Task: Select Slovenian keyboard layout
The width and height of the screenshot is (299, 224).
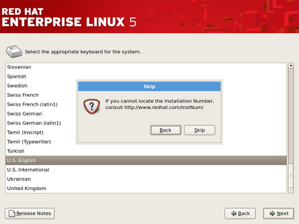Action: click(x=146, y=67)
